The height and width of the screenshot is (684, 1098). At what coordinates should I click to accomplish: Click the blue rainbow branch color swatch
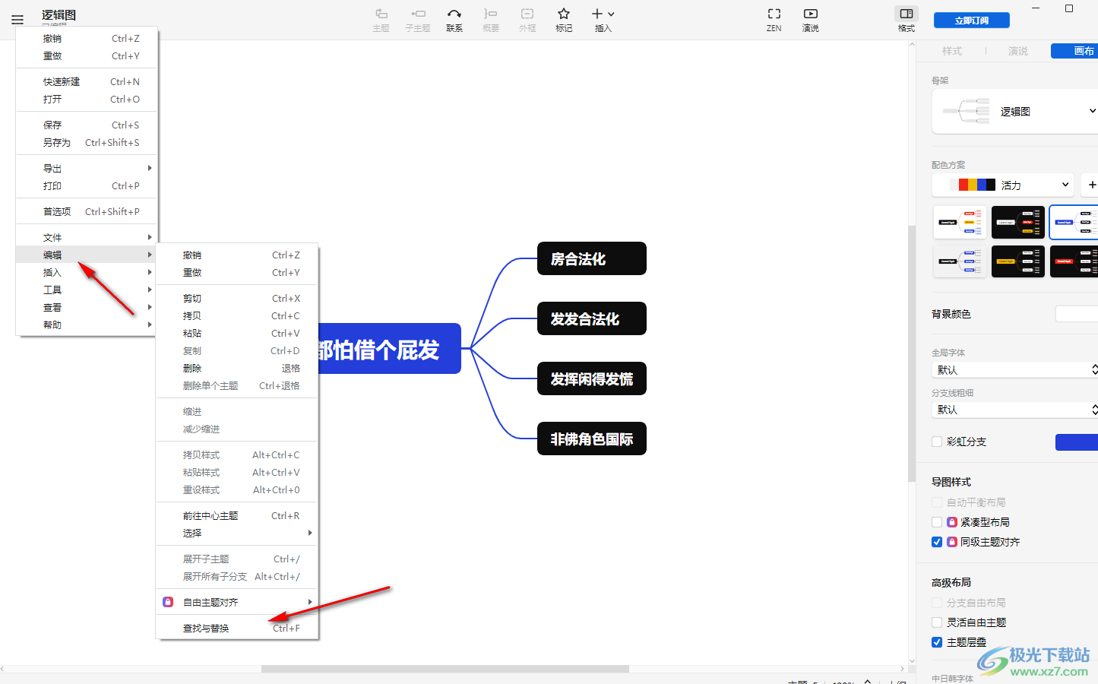pos(1077,442)
